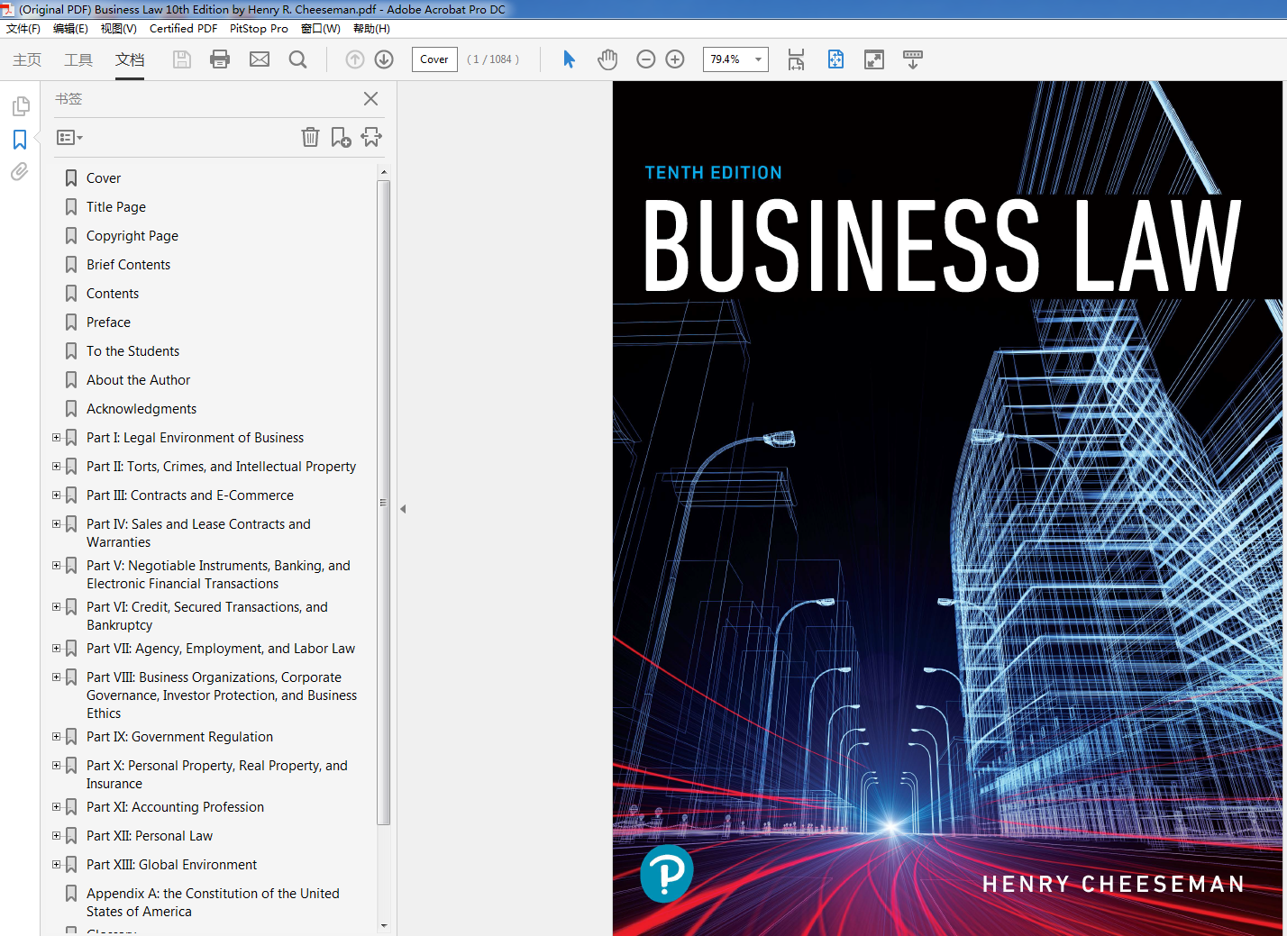
Task: Open the PitStop Pro menu
Action: [259, 29]
